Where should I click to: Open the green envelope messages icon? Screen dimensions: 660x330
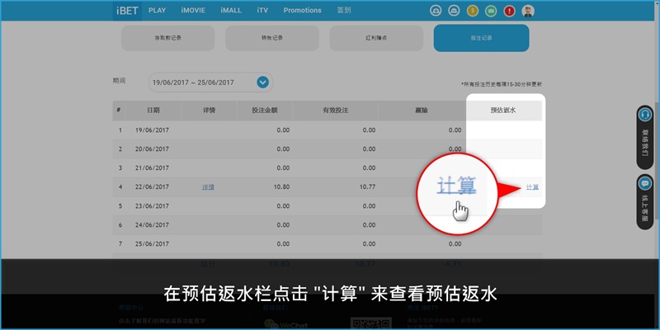coord(491,11)
